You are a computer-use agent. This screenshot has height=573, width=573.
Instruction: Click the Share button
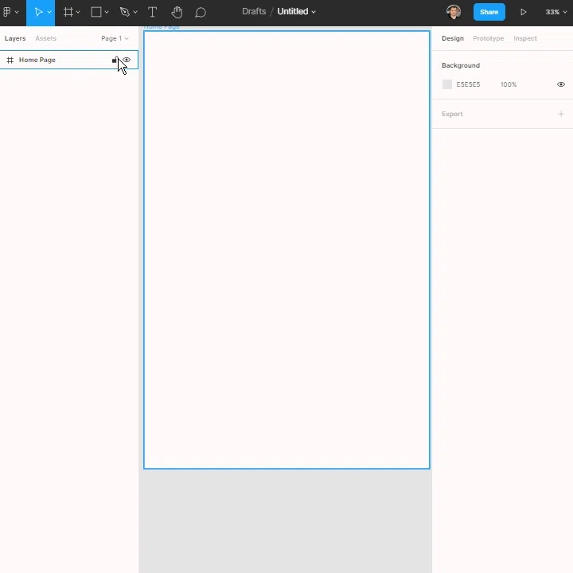[489, 12]
